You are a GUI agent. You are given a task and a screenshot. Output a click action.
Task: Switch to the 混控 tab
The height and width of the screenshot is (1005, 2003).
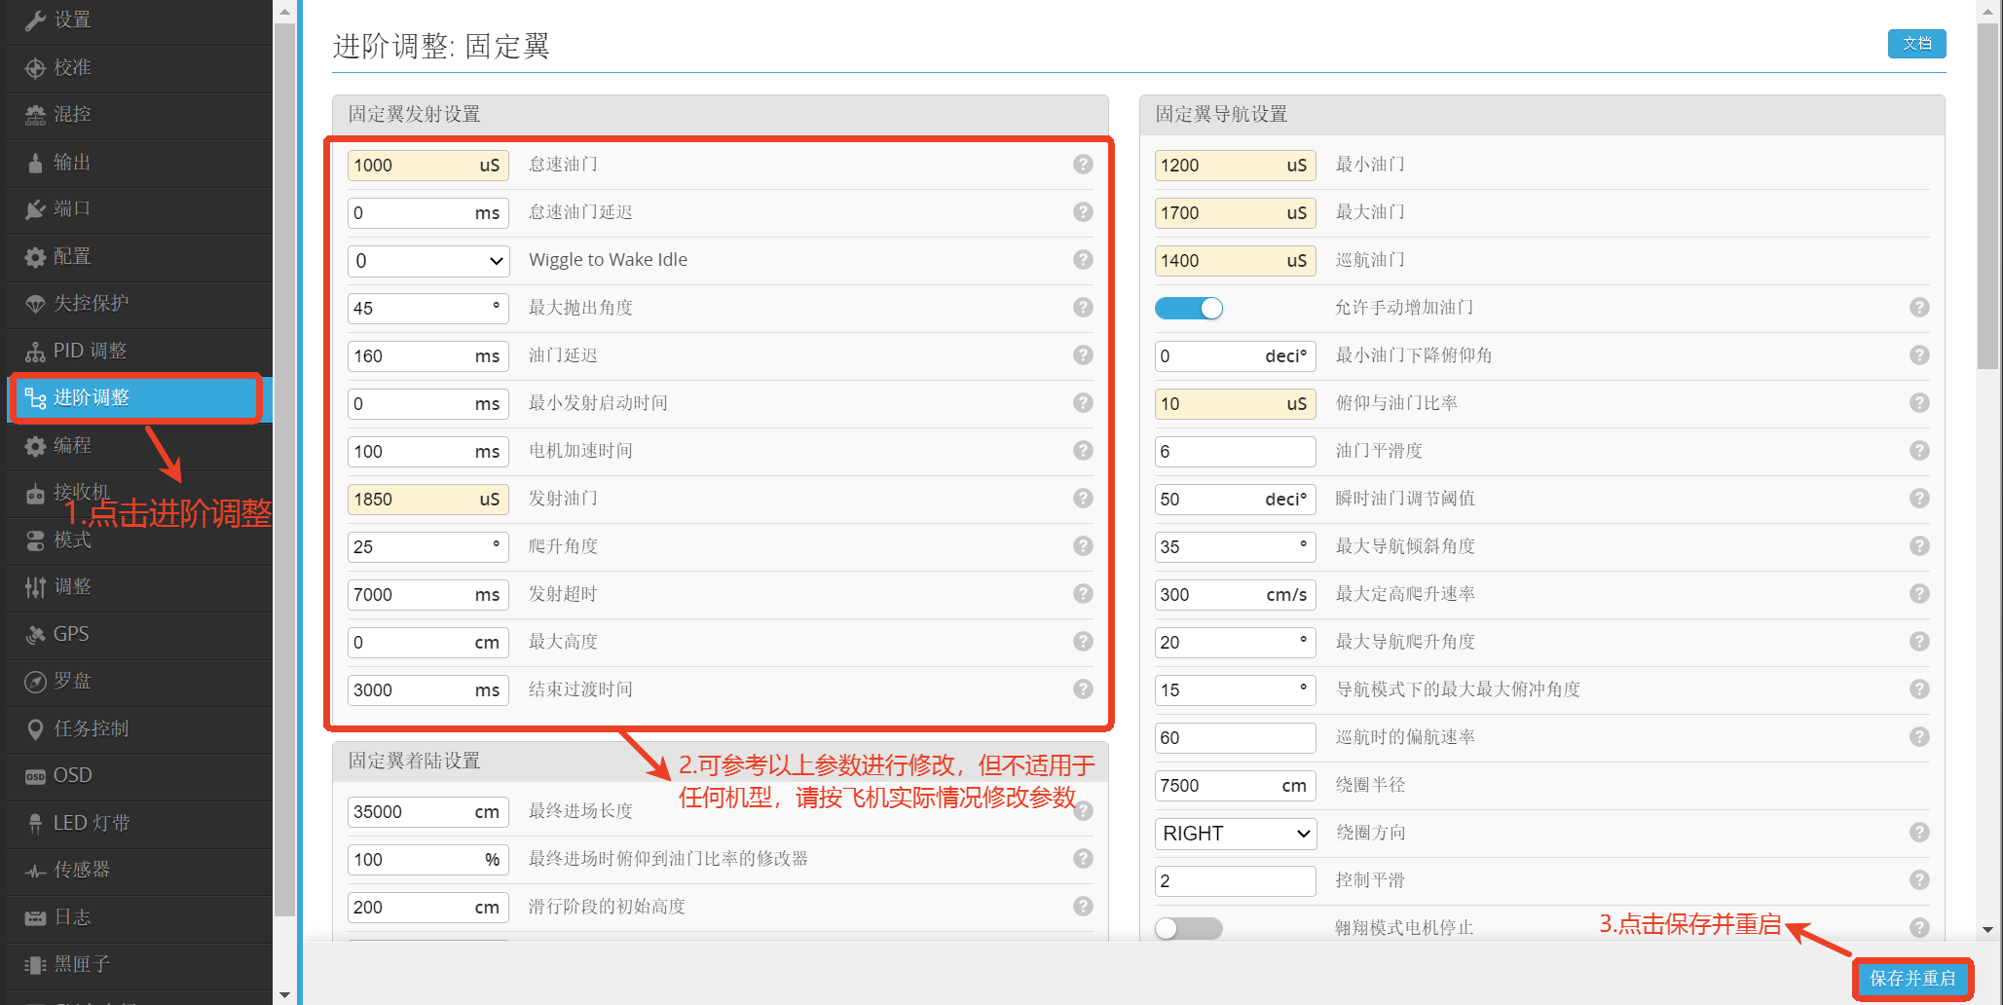click(x=139, y=115)
